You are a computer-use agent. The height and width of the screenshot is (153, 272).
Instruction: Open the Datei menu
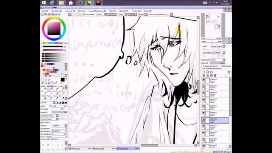45,11
